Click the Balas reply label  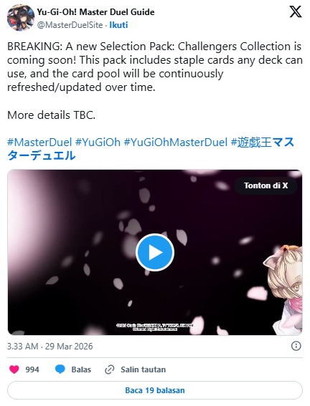point(81,369)
